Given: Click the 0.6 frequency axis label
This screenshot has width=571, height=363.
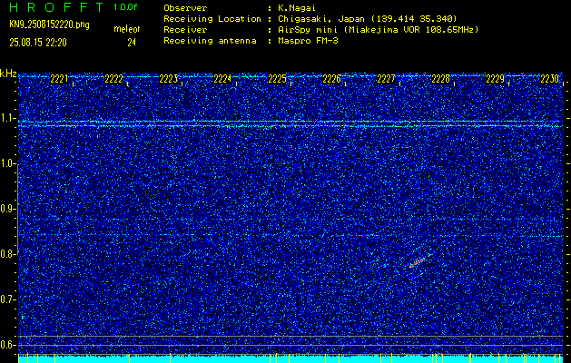Looking at the screenshot, I should coord(8,345).
